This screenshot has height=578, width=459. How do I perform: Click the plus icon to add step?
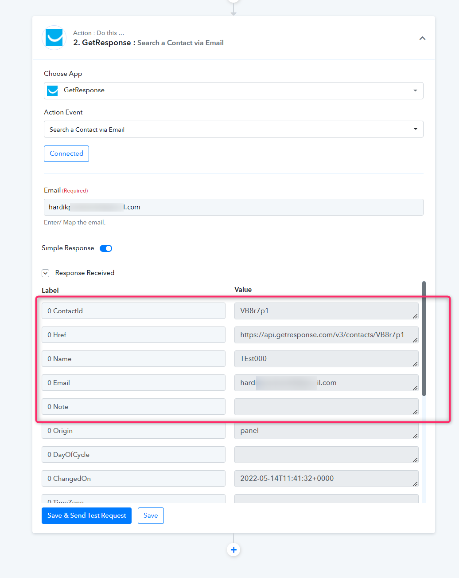233,550
